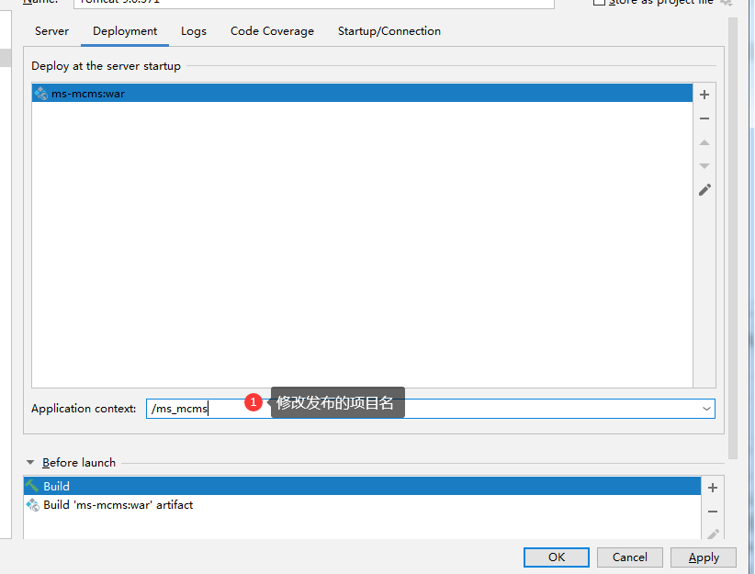
Task: Open the Startup/Connection tab
Action: tap(389, 31)
